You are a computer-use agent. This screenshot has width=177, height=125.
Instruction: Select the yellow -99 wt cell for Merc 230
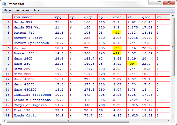[131, 64]
